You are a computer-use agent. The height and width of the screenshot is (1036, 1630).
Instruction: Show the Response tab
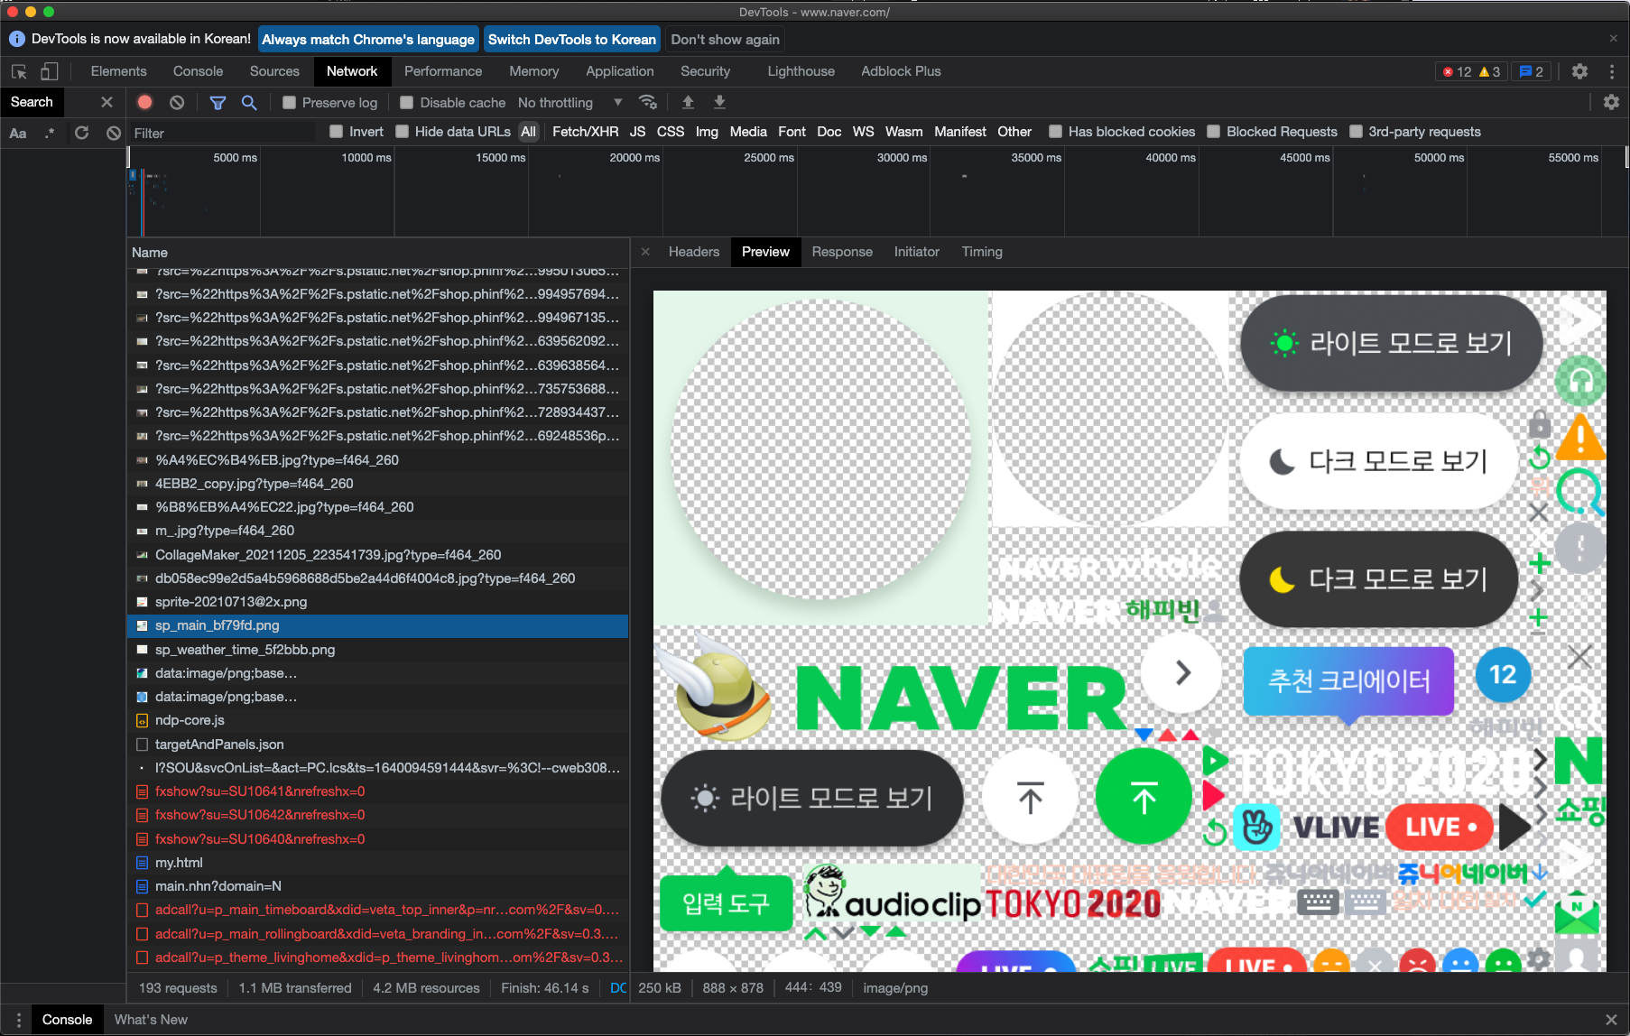pos(842,252)
